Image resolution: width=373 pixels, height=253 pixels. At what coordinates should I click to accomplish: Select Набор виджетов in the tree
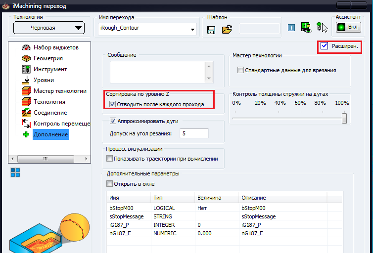coord(56,47)
